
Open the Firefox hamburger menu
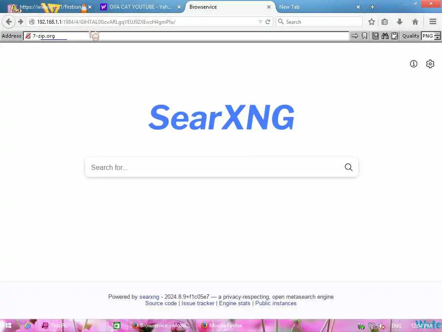pyautogui.click(x=433, y=22)
